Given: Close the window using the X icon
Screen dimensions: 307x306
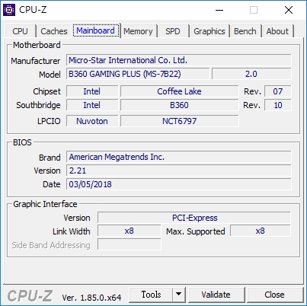Looking at the screenshot, I should click(x=289, y=10).
